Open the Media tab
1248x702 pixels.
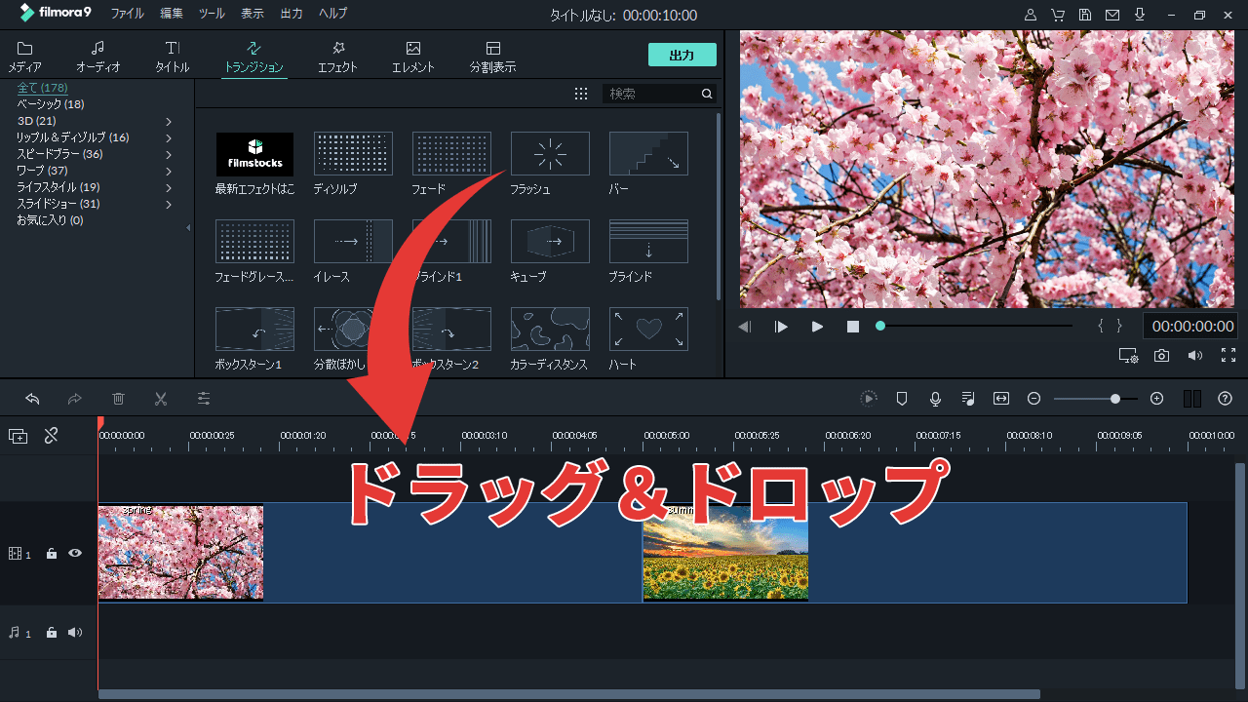(x=24, y=58)
